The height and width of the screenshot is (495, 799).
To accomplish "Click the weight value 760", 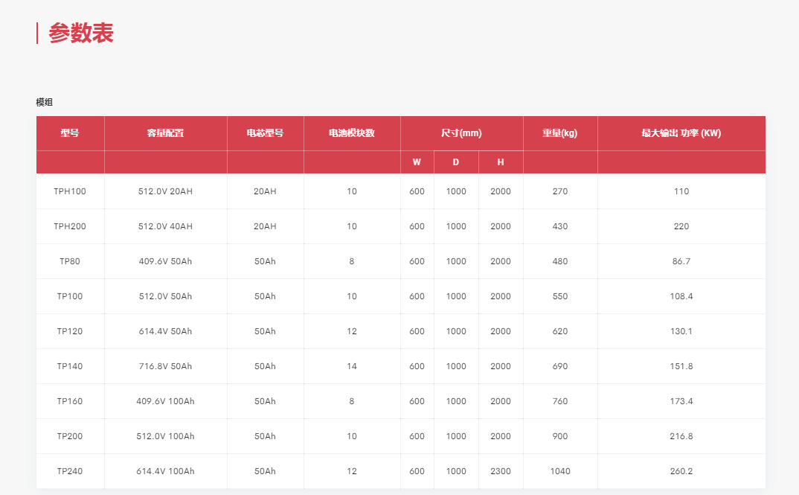I will coord(560,401).
